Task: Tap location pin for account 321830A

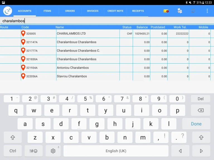Action: 23,59
